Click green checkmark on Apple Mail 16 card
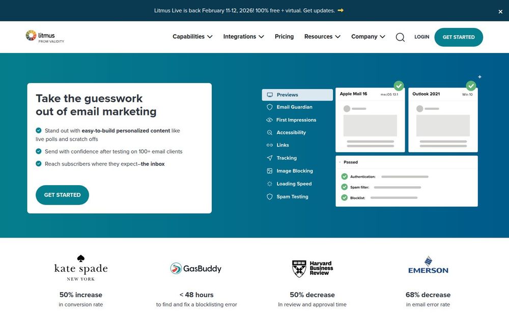This screenshot has width=509, height=318. click(399, 86)
